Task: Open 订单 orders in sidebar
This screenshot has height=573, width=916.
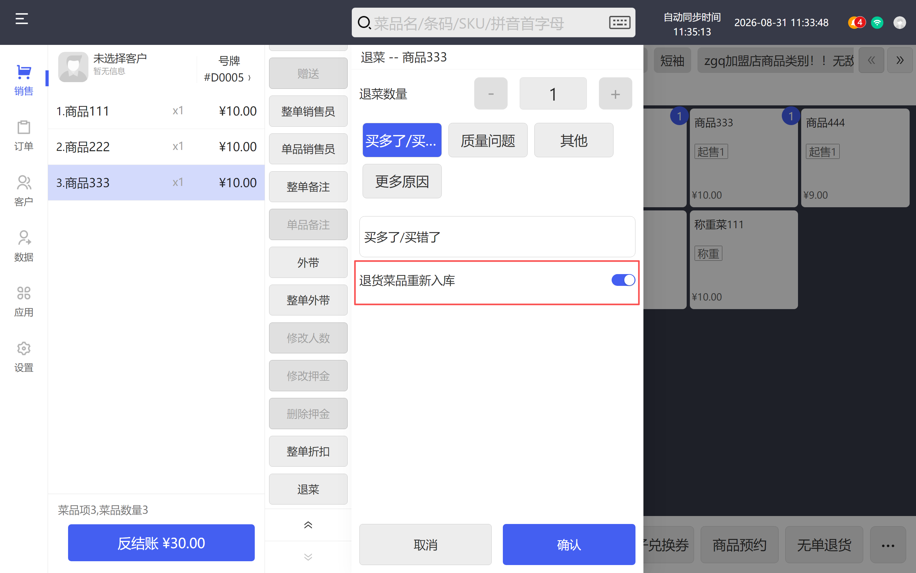Action: point(24,135)
